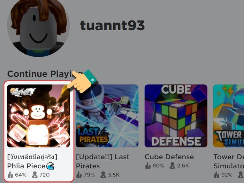The image size is (244, 183).
Task: Click the player count icon showing 720
Action: (35, 175)
